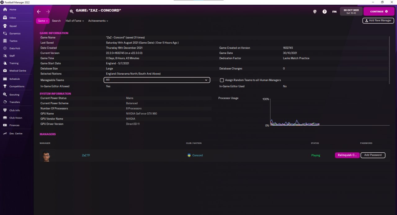Click Add New Manager button
This screenshot has width=397, height=215.
coord(378,20)
